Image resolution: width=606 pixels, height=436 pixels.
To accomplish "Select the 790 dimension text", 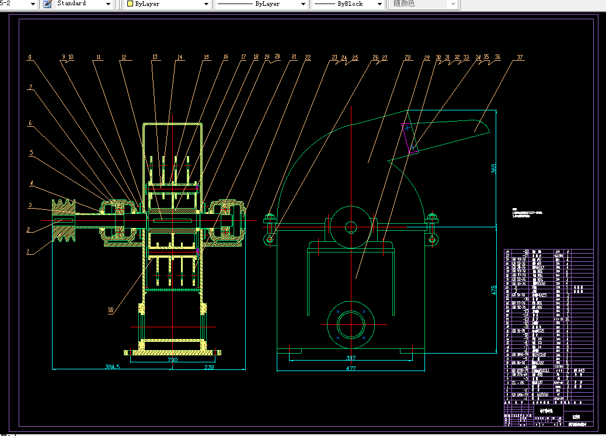I will click(x=172, y=360).
